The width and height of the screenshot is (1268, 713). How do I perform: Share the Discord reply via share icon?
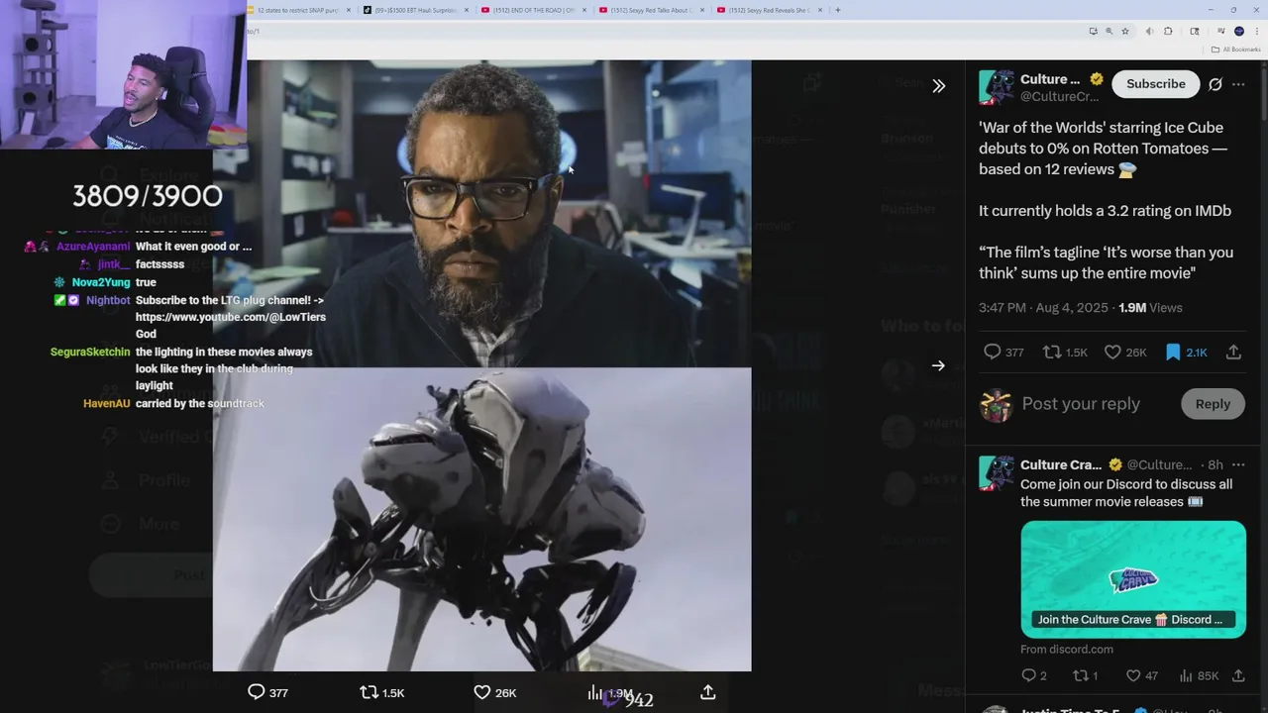1238,675
